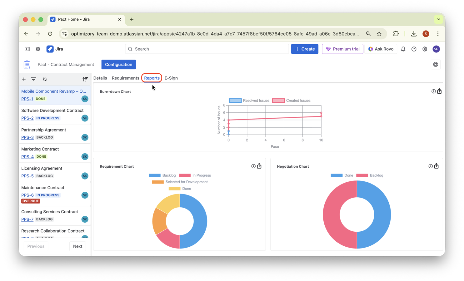Viewport: 464px width, 281px height.
Task: Click the pink Created Issues color swatch
Action: point(278,100)
